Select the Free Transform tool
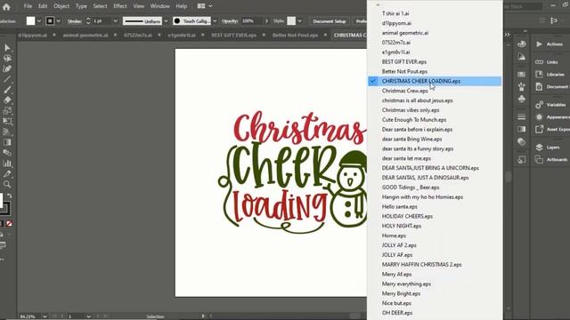Image resolution: width=570 pixels, height=320 pixels. pos(7,121)
